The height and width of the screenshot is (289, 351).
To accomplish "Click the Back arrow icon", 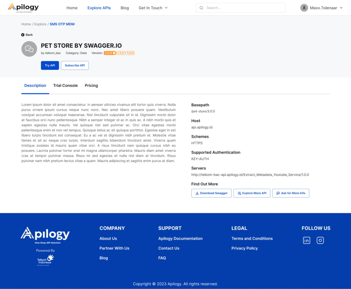I will tap(23, 35).
